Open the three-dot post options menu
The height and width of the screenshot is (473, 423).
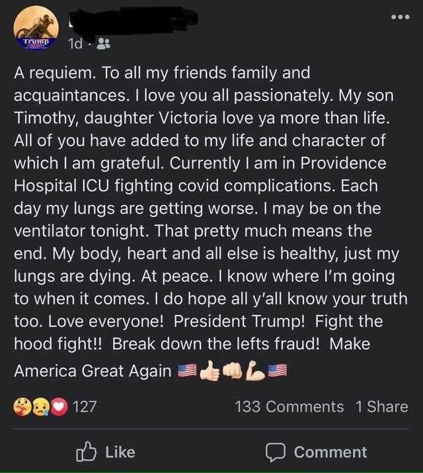point(401,17)
